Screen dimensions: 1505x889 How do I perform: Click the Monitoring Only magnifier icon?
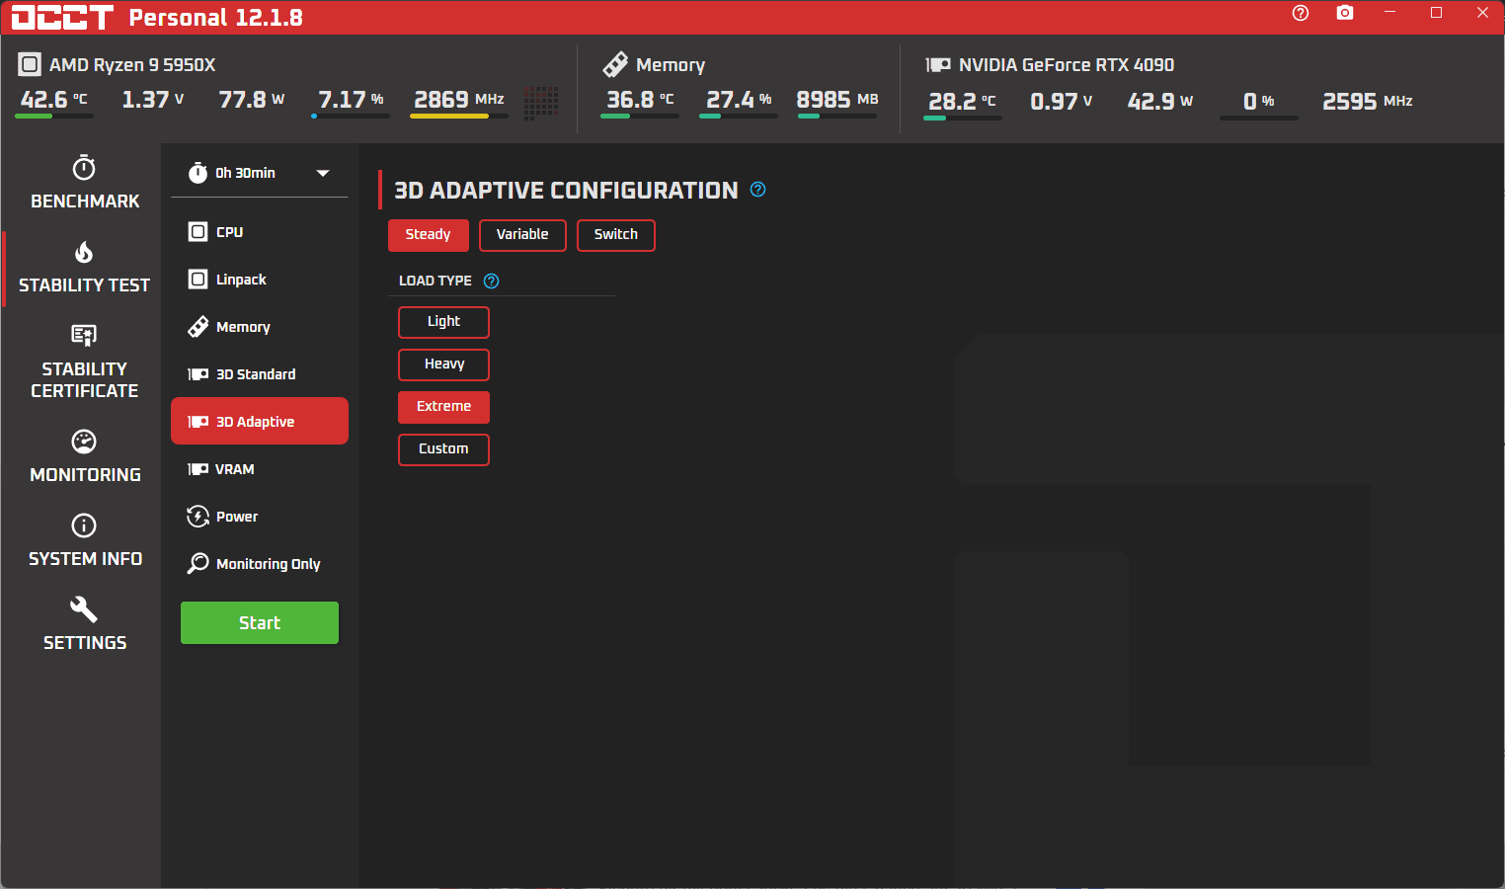pos(198,564)
